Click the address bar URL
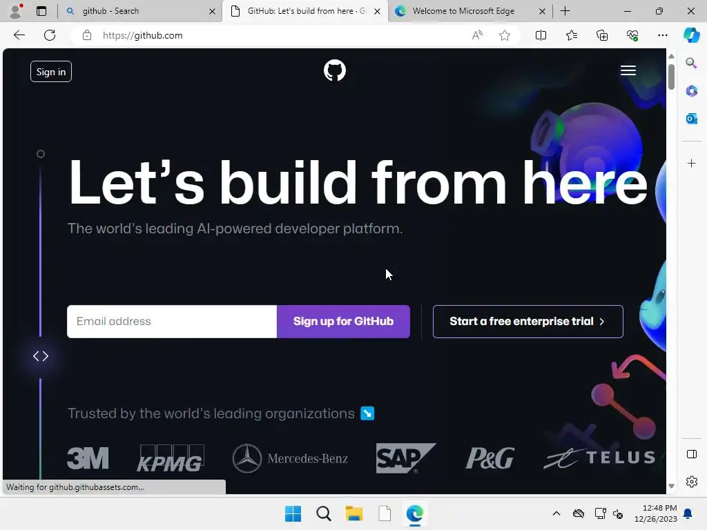707x530 pixels. coord(142,35)
